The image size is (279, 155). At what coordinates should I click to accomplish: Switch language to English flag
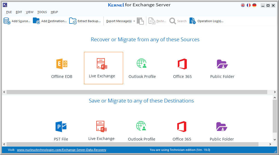coord(243,5)
